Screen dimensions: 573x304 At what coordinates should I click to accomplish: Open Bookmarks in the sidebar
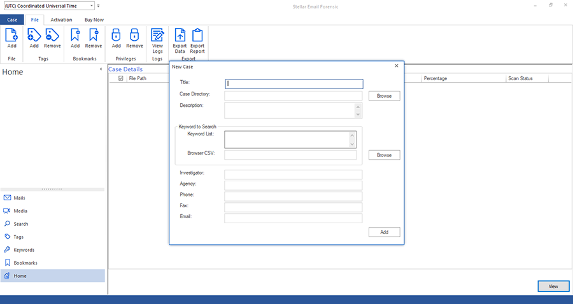[53, 263]
